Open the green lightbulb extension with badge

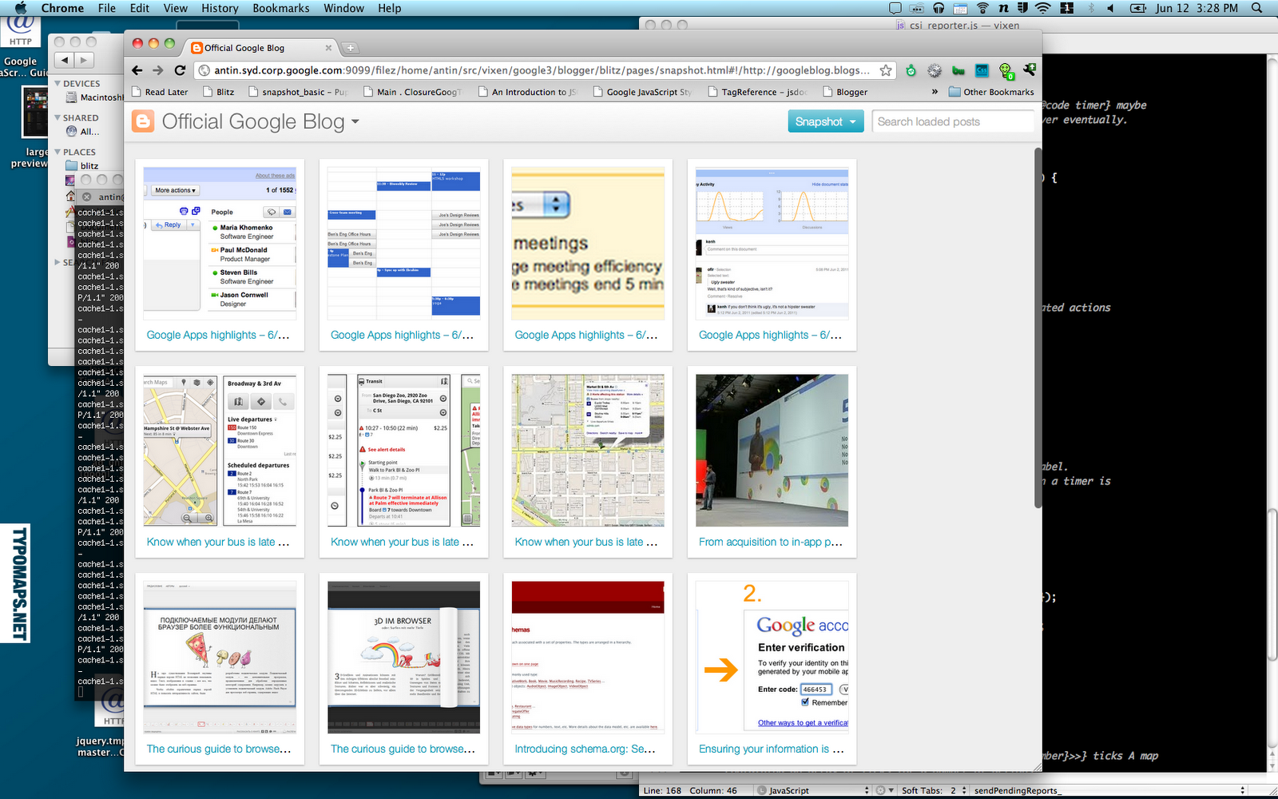click(x=1006, y=71)
